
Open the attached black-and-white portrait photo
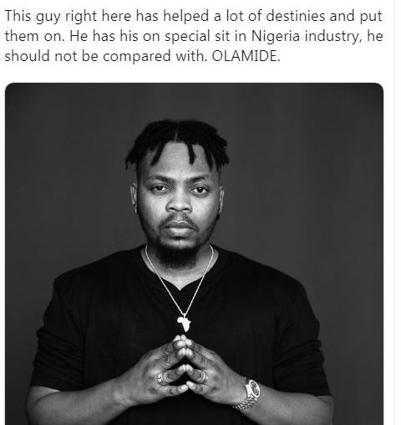tap(194, 253)
